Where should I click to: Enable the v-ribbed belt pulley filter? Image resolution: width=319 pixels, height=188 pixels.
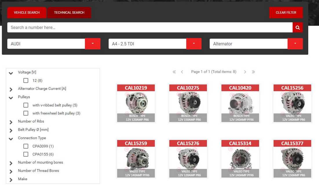(x=26, y=105)
